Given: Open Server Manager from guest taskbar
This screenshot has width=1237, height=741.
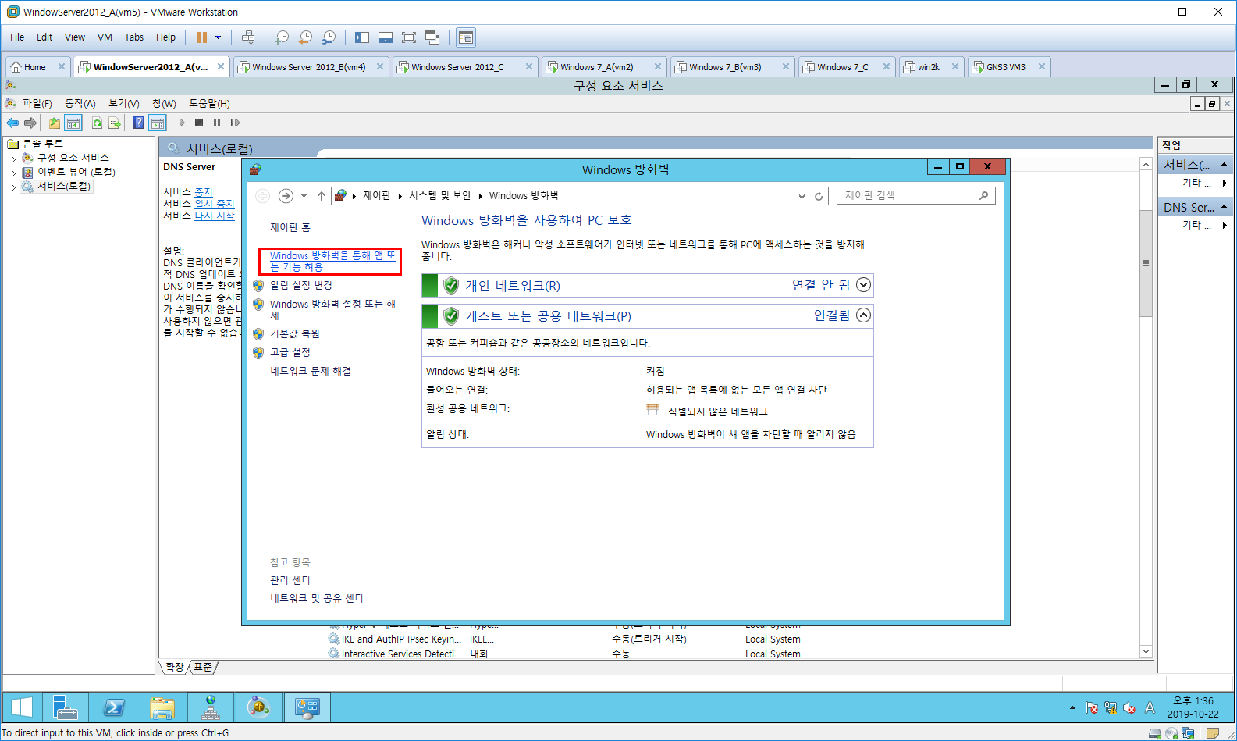Looking at the screenshot, I should click(66, 707).
